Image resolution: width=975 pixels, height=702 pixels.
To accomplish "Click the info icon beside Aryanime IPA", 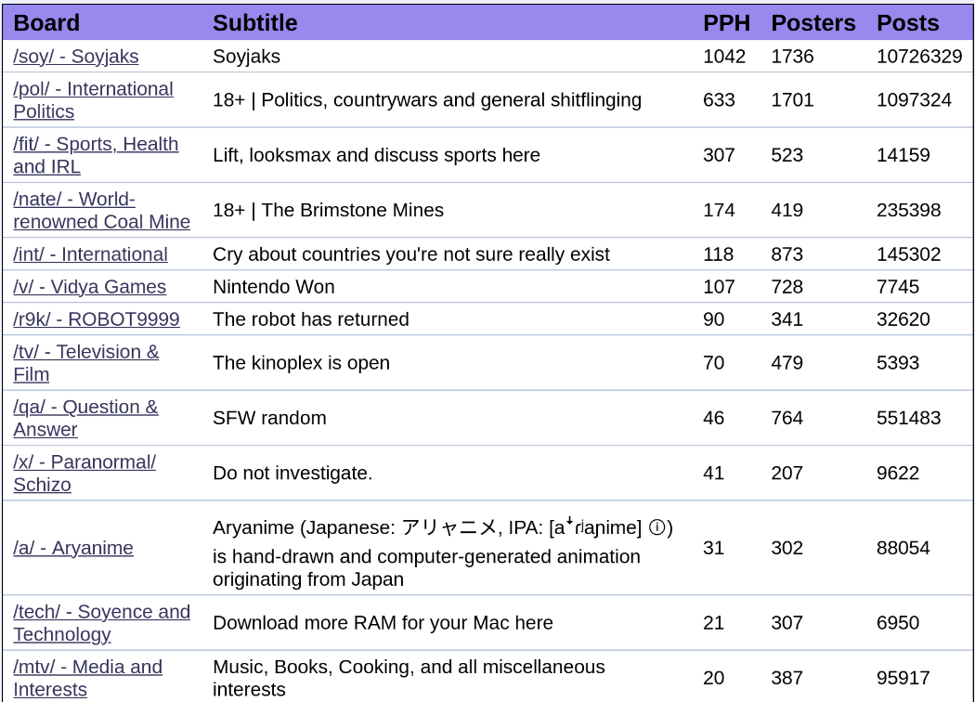I will point(656,527).
